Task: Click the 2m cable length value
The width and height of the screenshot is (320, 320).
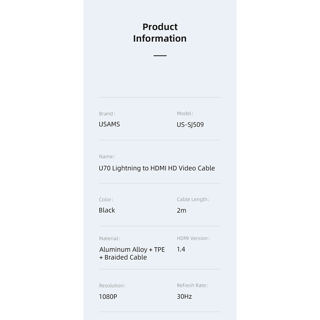Action: 182,210
